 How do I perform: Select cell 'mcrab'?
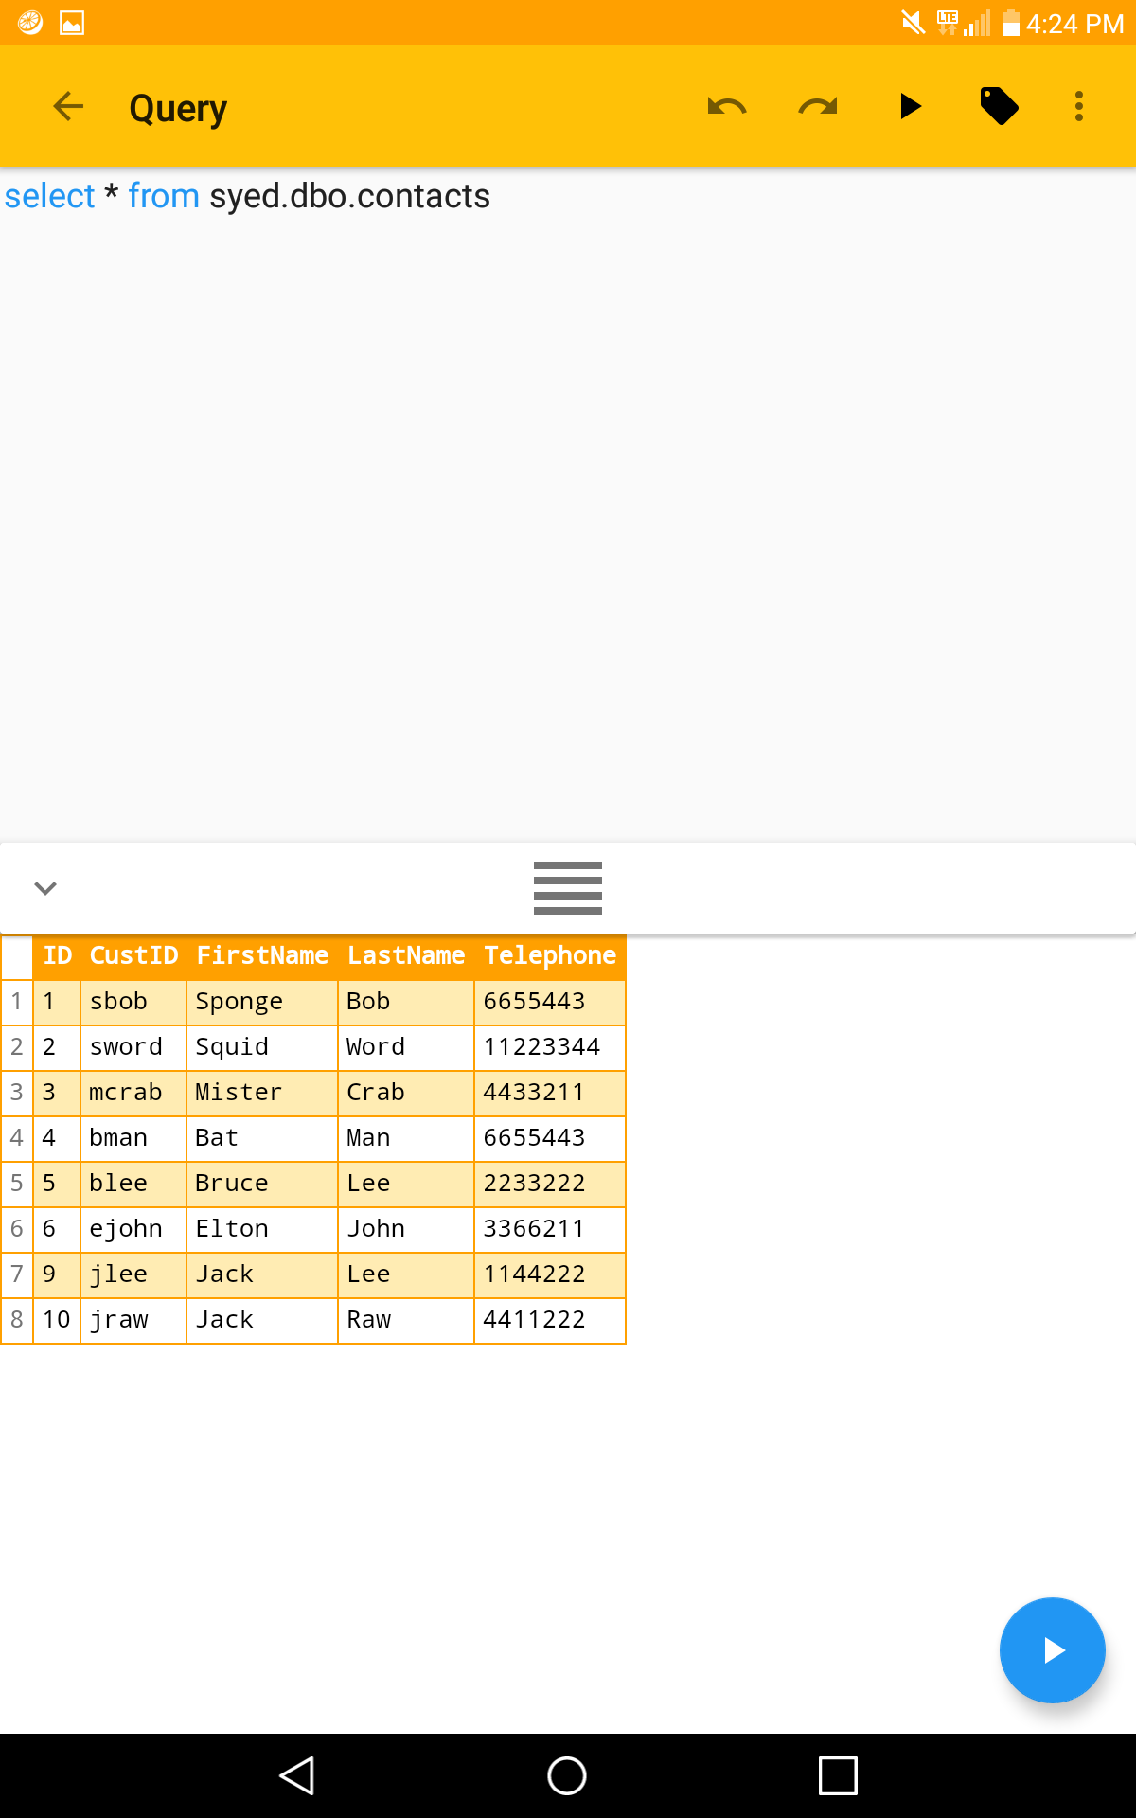(133, 1093)
